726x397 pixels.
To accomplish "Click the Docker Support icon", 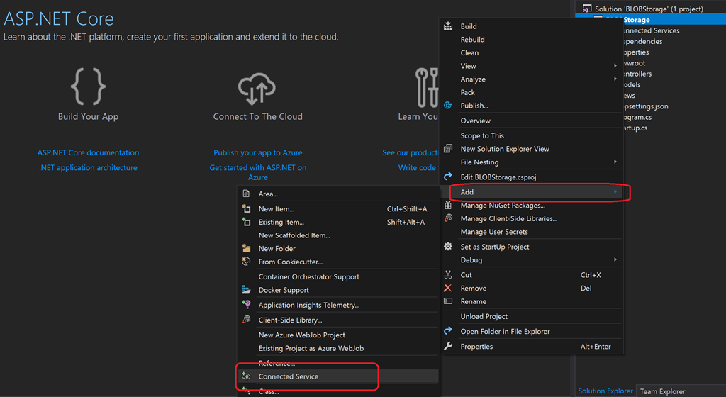I will tap(246, 290).
